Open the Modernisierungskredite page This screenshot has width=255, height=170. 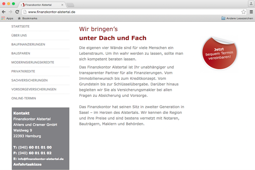point(33,62)
